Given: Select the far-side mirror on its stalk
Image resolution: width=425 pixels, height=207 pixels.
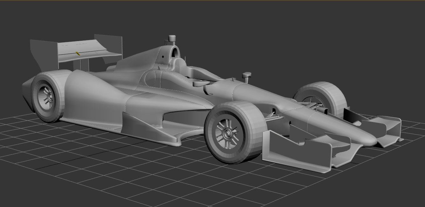Looking at the screenshot, I should pos(246,75).
